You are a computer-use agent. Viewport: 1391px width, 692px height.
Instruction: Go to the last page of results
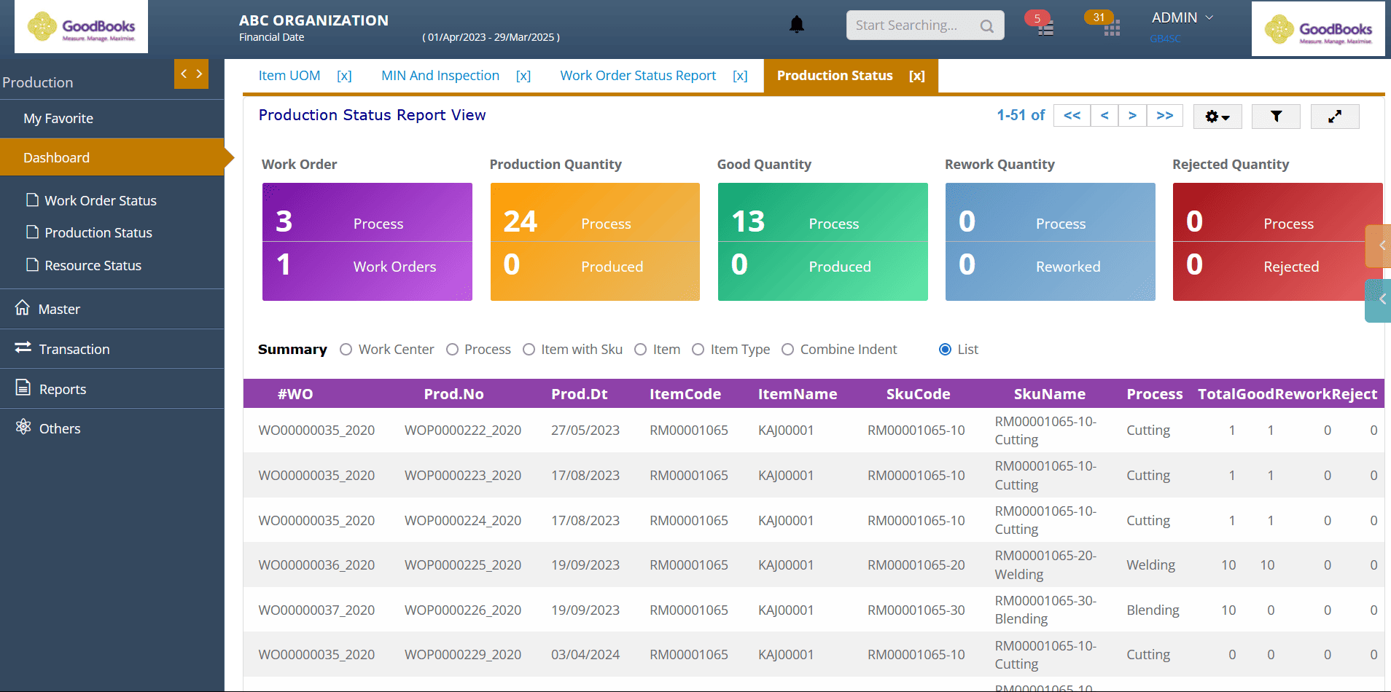click(x=1164, y=116)
